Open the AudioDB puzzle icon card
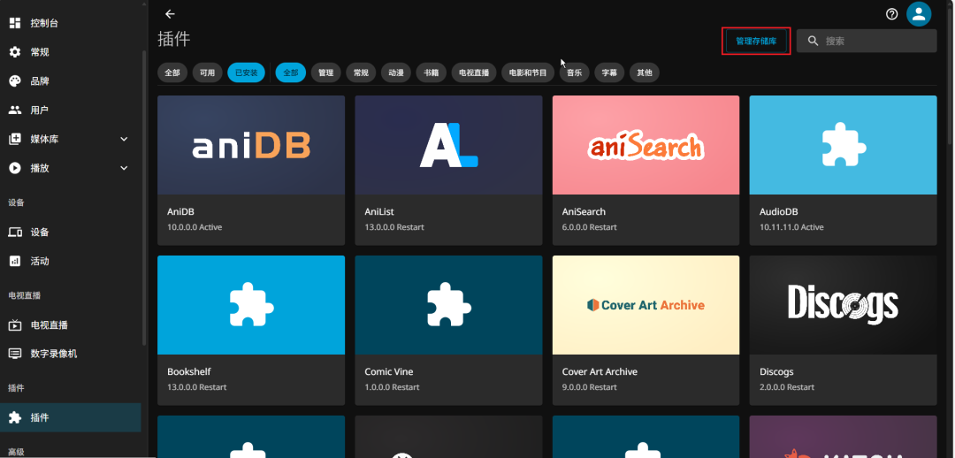This screenshot has height=458, width=955. [843, 145]
